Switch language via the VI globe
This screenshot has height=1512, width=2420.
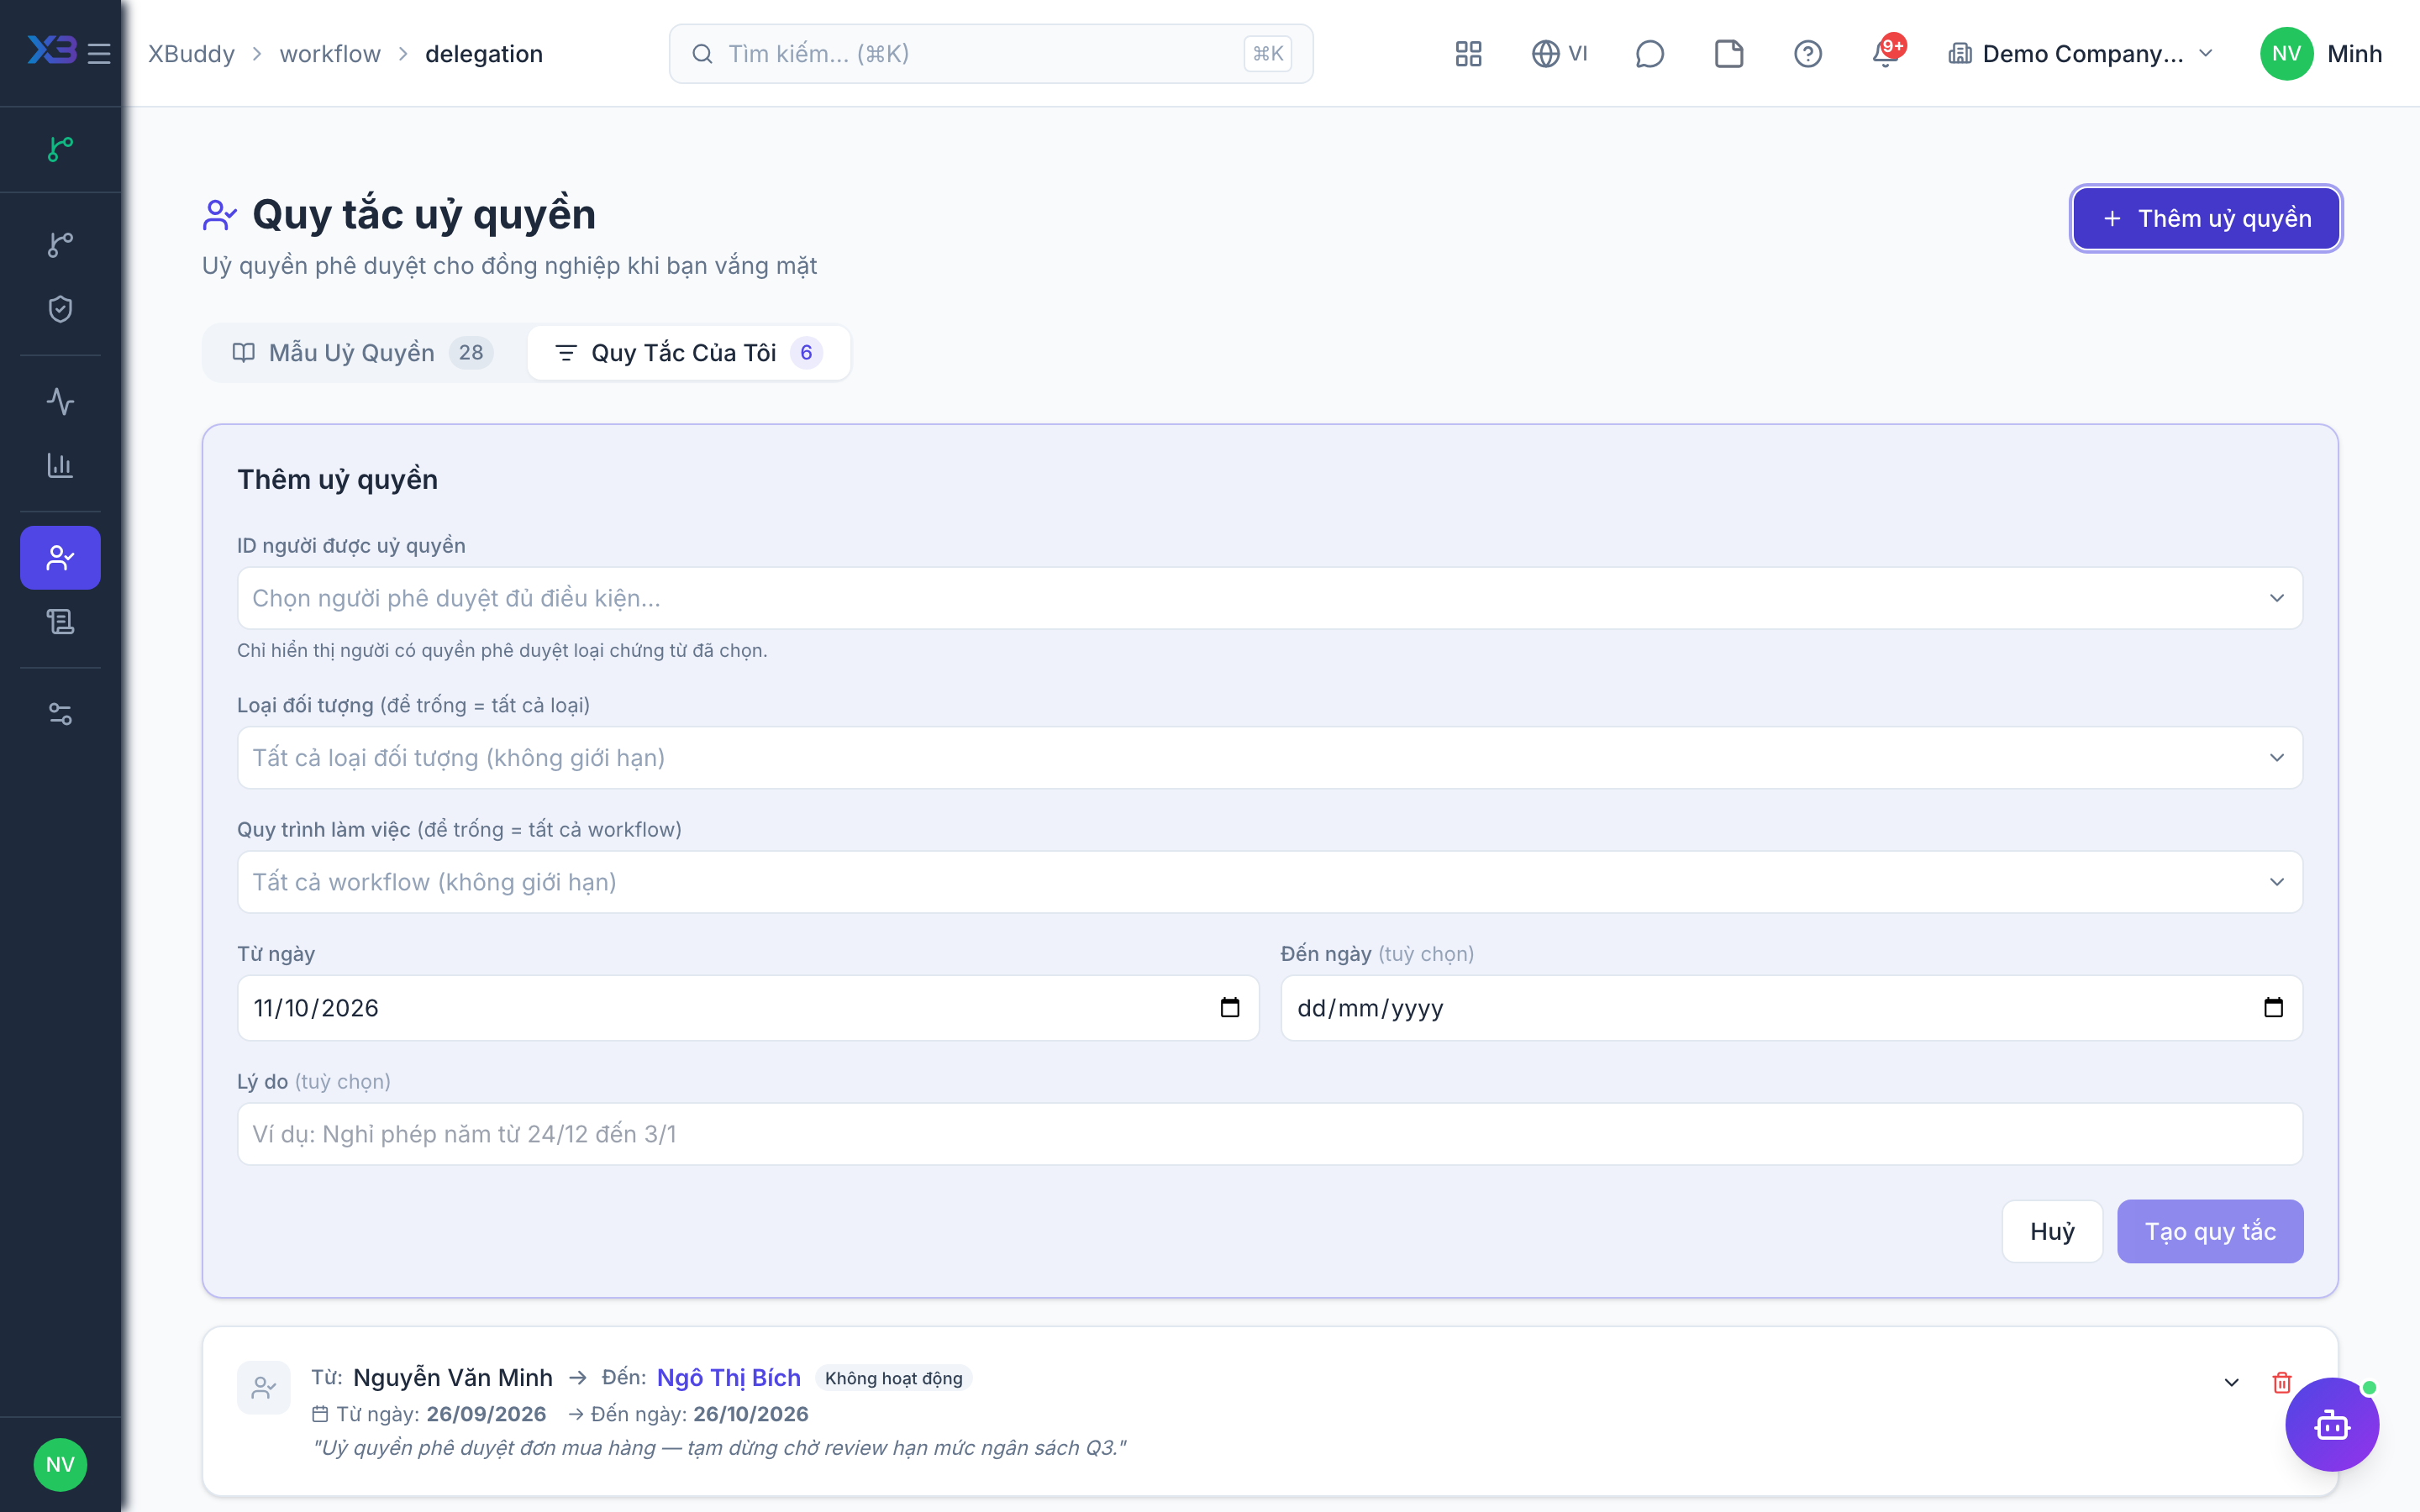coord(1560,54)
